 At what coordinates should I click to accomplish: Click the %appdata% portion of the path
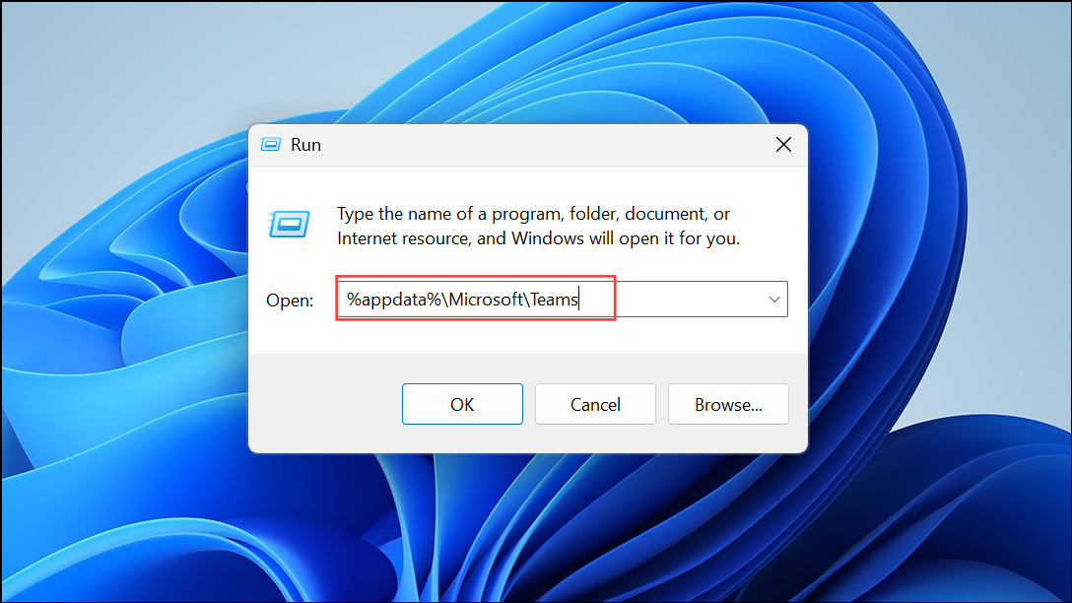coord(394,300)
